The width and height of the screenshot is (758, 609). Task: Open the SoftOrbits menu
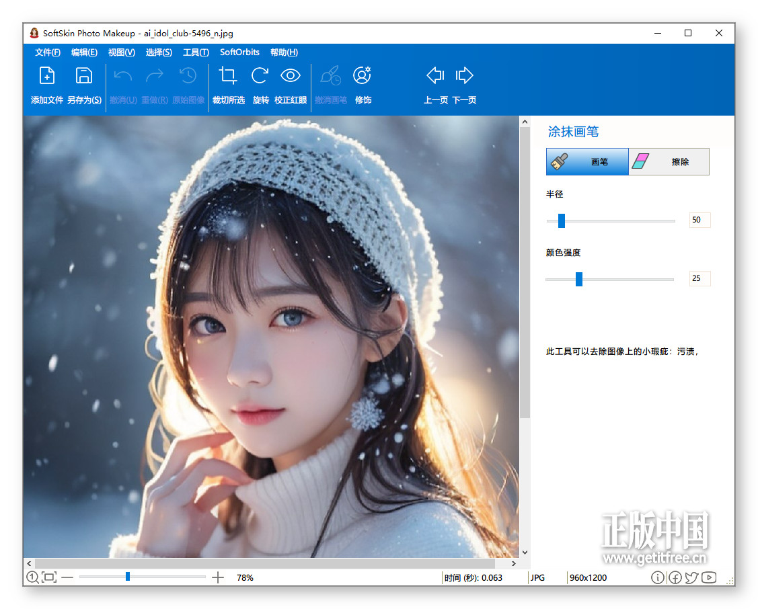239,52
